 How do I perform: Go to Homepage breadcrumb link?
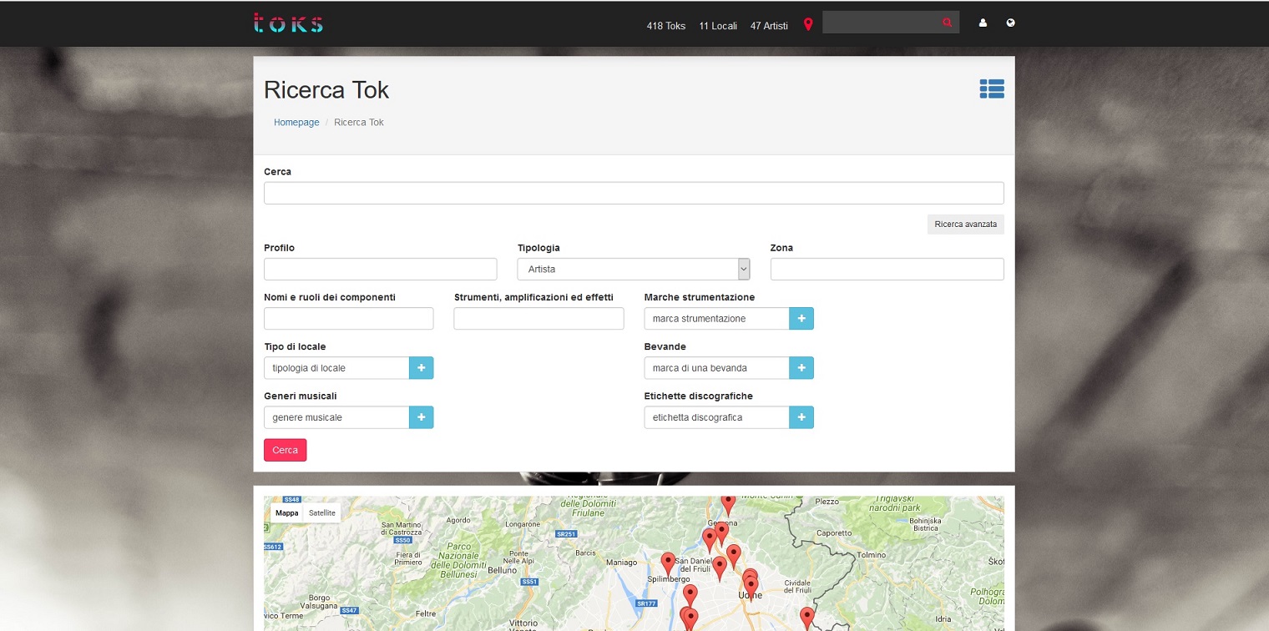tap(296, 123)
